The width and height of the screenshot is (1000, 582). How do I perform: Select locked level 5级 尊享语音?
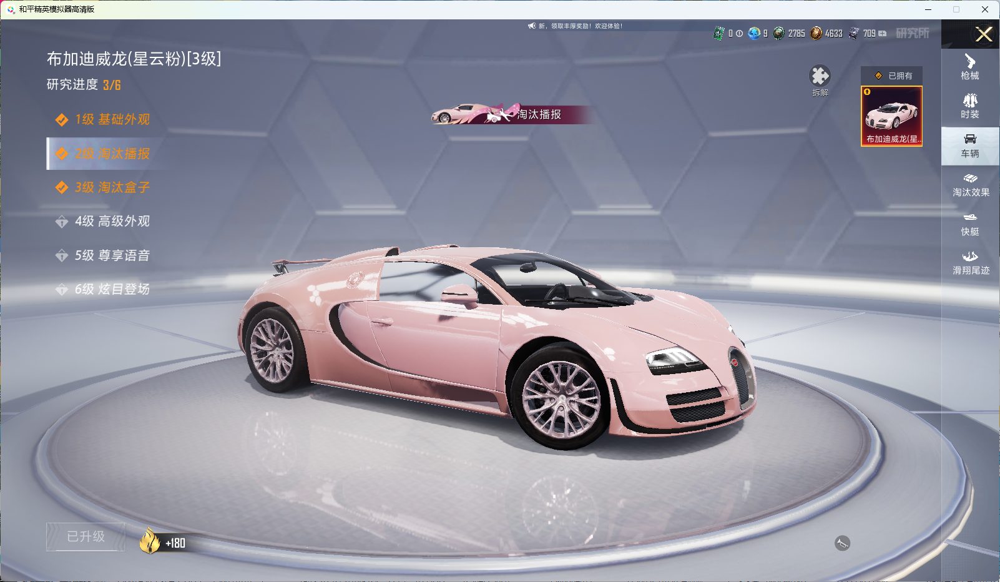click(112, 255)
